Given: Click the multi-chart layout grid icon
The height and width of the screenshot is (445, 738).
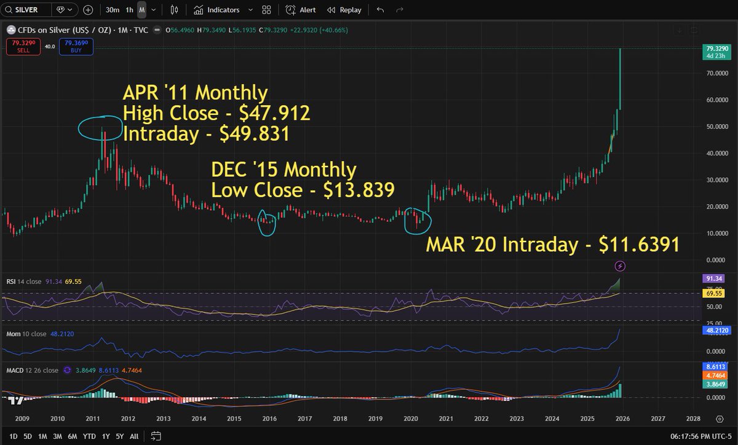Looking at the screenshot, I should pos(266,10).
